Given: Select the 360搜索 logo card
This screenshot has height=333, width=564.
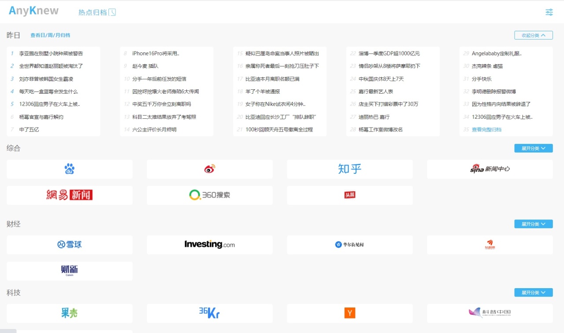Looking at the screenshot, I should (x=210, y=195).
